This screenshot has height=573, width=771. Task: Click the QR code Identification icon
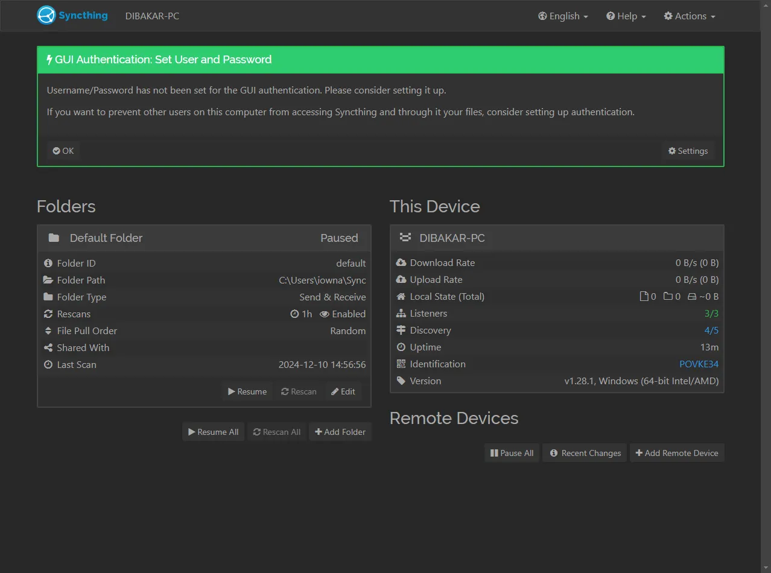pyautogui.click(x=401, y=364)
